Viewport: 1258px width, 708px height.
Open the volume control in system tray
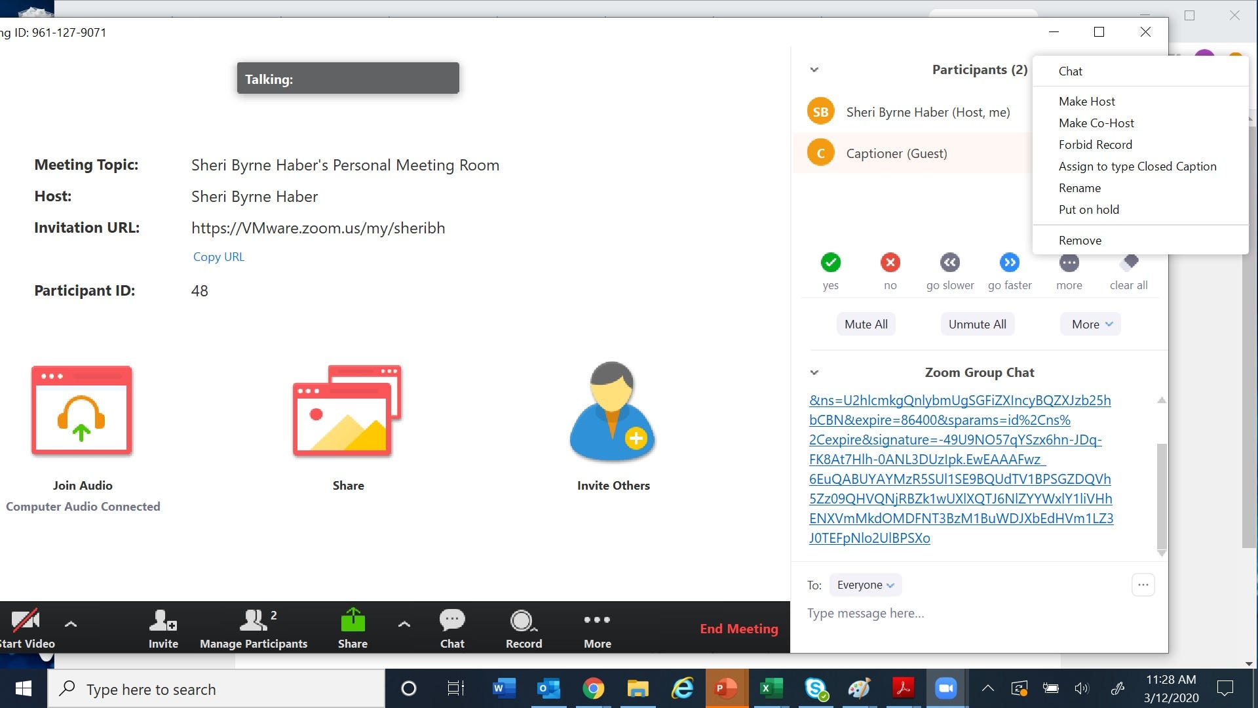[x=1082, y=688]
